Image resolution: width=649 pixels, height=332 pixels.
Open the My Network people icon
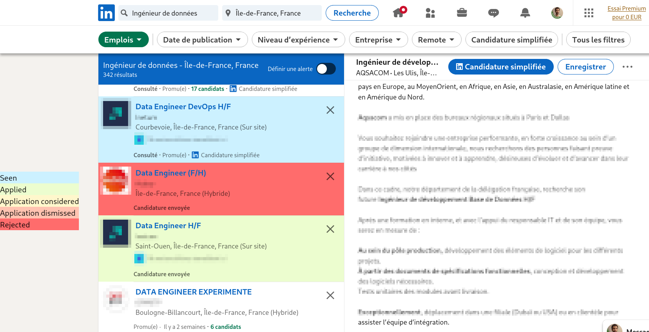click(x=430, y=13)
